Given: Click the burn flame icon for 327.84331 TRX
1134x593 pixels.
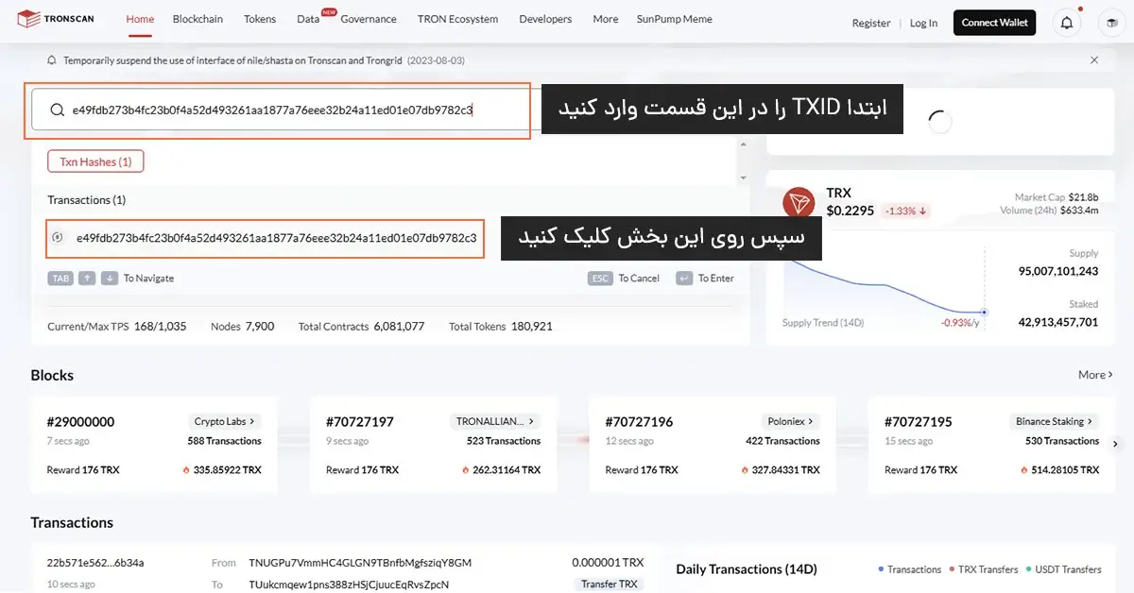Looking at the screenshot, I should (x=744, y=469).
